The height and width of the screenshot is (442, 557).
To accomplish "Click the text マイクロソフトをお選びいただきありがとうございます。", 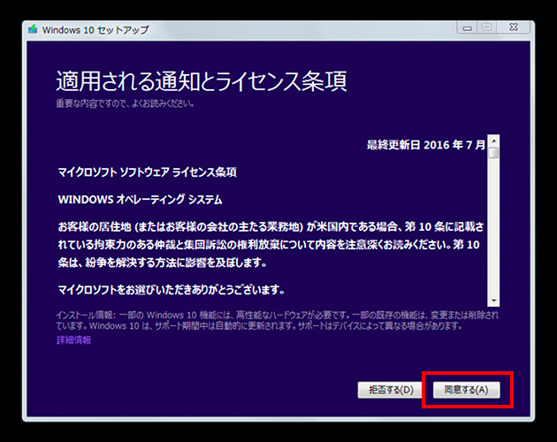I will (x=172, y=290).
